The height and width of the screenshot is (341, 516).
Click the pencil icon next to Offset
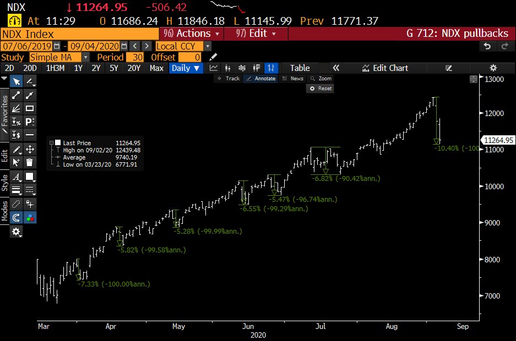point(213,57)
